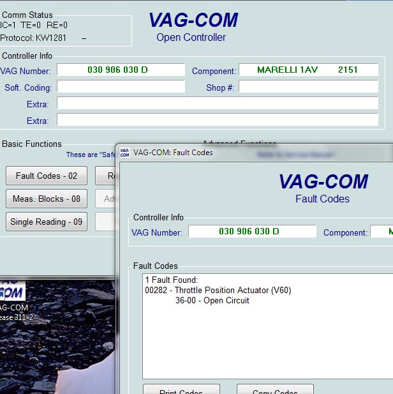Open Meas. Blocks - 08
Image resolution: width=393 pixels, height=394 pixels.
click(47, 199)
